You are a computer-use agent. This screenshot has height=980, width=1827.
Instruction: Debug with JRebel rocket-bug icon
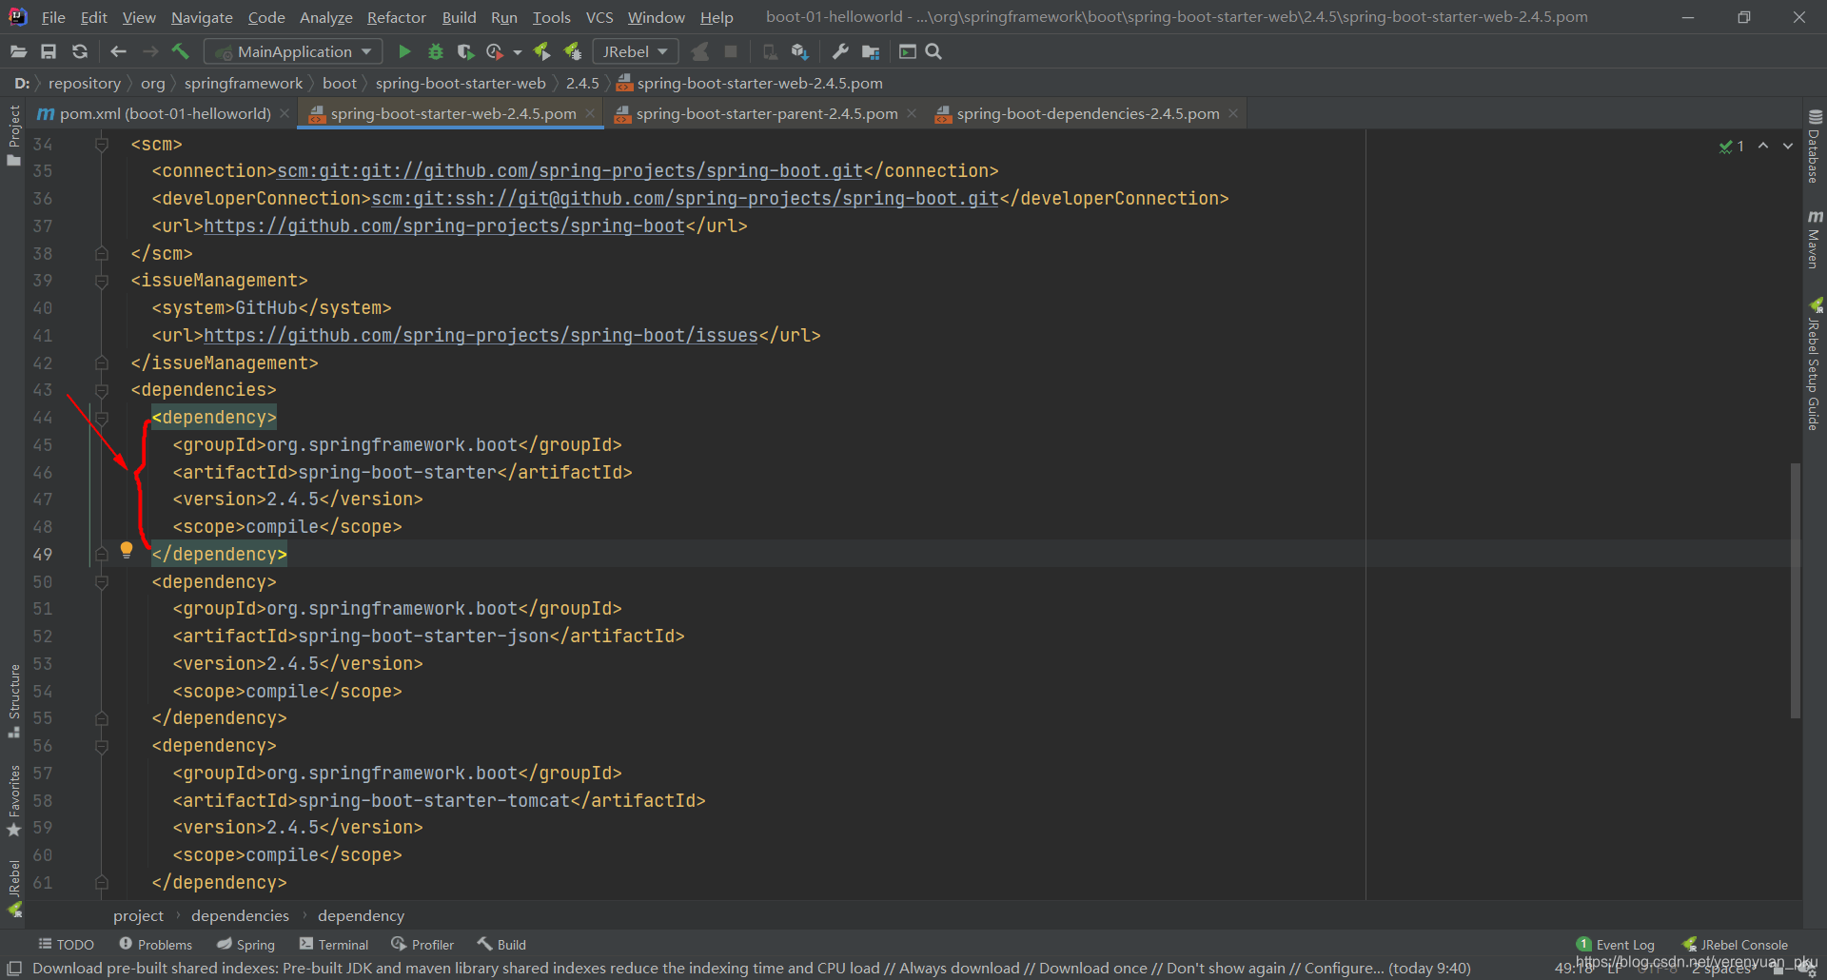click(x=573, y=51)
